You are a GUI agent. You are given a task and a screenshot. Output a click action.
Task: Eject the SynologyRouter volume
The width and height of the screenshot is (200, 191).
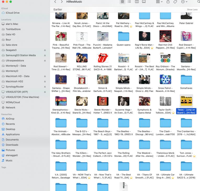pos(45,87)
